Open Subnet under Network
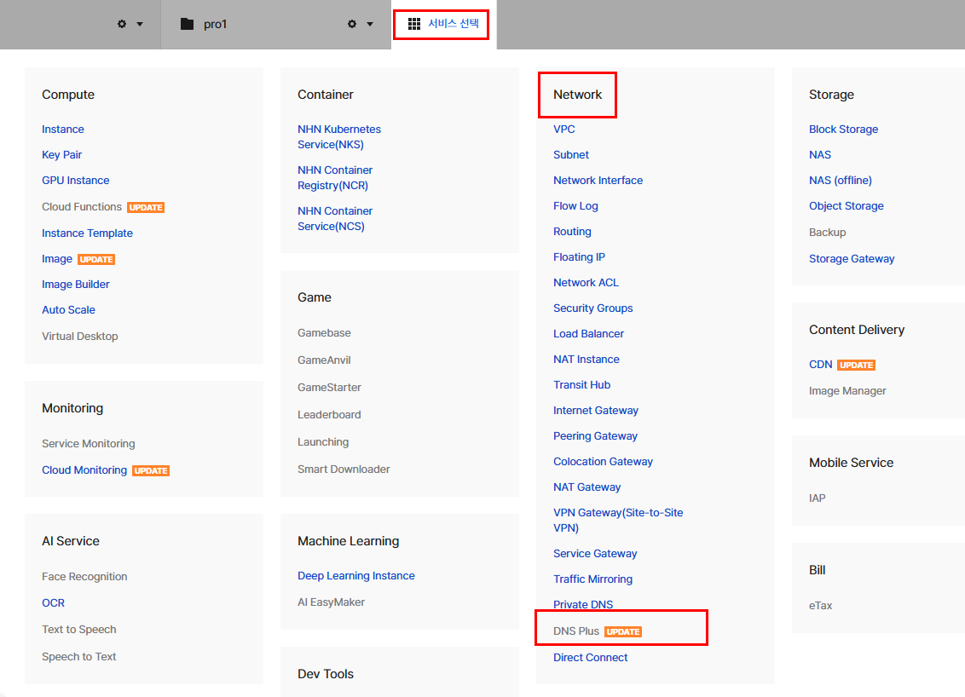The width and height of the screenshot is (965, 697). click(x=571, y=155)
